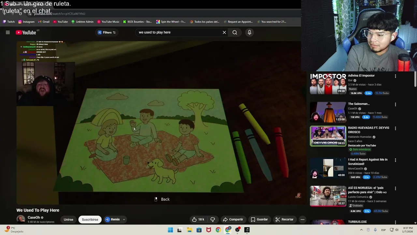Open 'ASÍ ES NORUEGA' video thumbnail
The height and width of the screenshot is (235, 417).
328,196
